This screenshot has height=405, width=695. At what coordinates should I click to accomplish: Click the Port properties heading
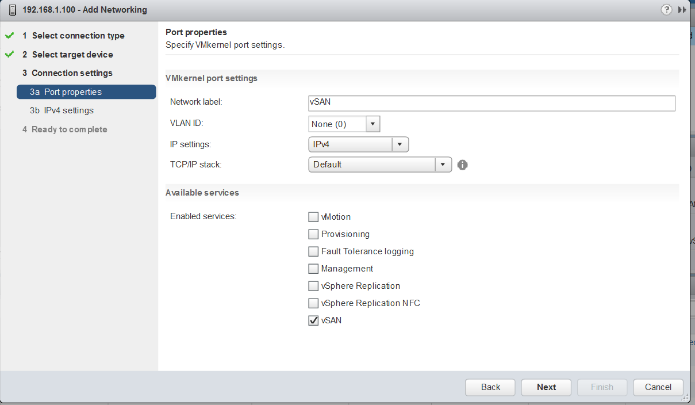[196, 32]
